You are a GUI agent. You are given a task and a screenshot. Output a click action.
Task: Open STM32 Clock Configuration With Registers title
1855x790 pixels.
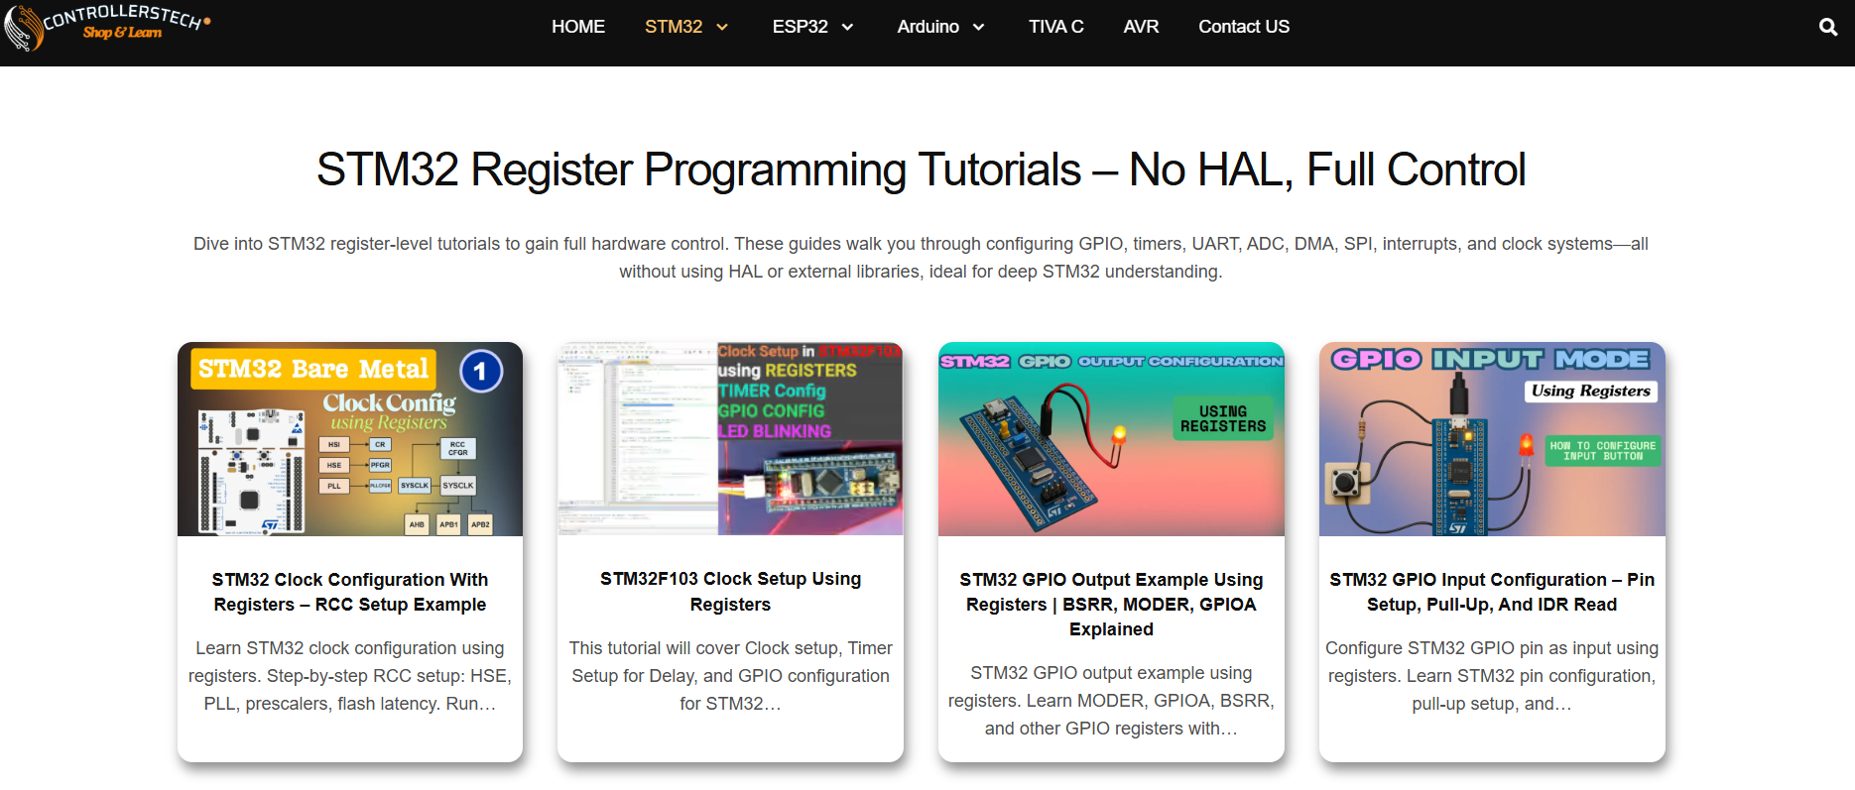tap(350, 592)
